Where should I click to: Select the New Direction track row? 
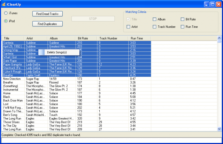click(x=77, y=79)
